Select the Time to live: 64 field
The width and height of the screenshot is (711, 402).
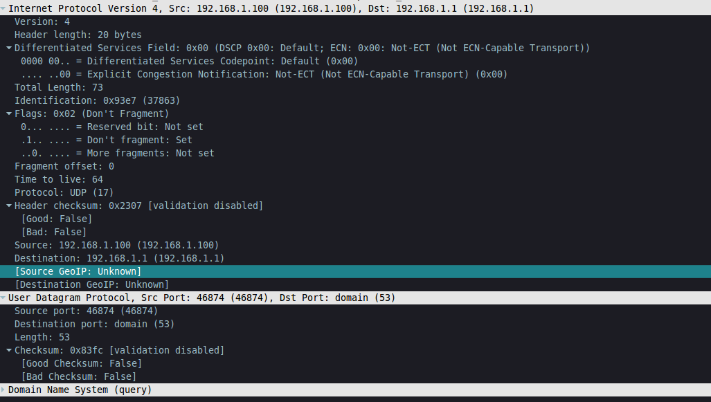pyautogui.click(x=356, y=179)
